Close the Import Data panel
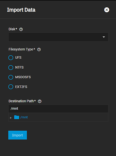 (107, 10)
